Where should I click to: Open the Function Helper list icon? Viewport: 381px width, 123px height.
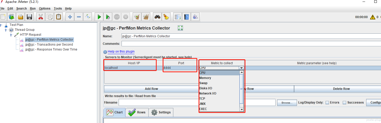point(177,17)
